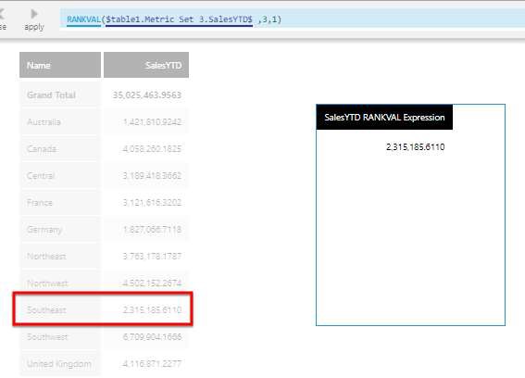Select the United Kingdom row
Image resolution: width=525 pixels, height=378 pixels.
[x=104, y=363]
